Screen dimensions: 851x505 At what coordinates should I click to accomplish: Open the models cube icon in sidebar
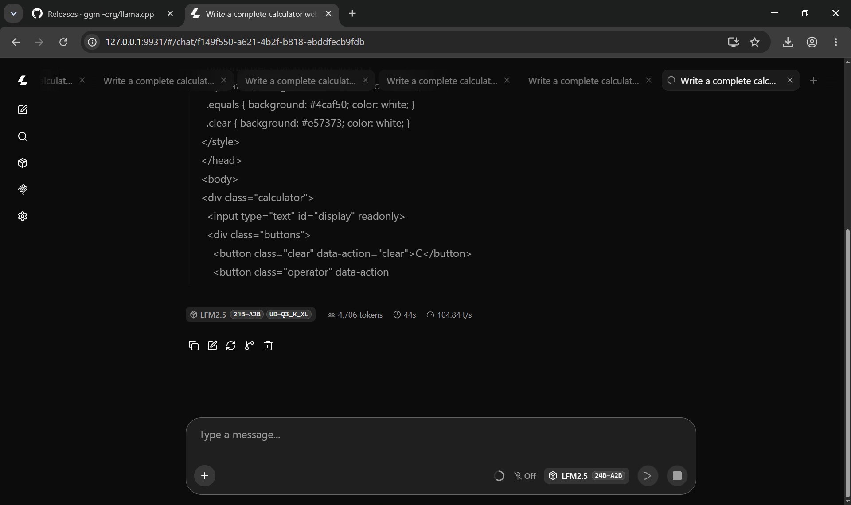point(23,163)
